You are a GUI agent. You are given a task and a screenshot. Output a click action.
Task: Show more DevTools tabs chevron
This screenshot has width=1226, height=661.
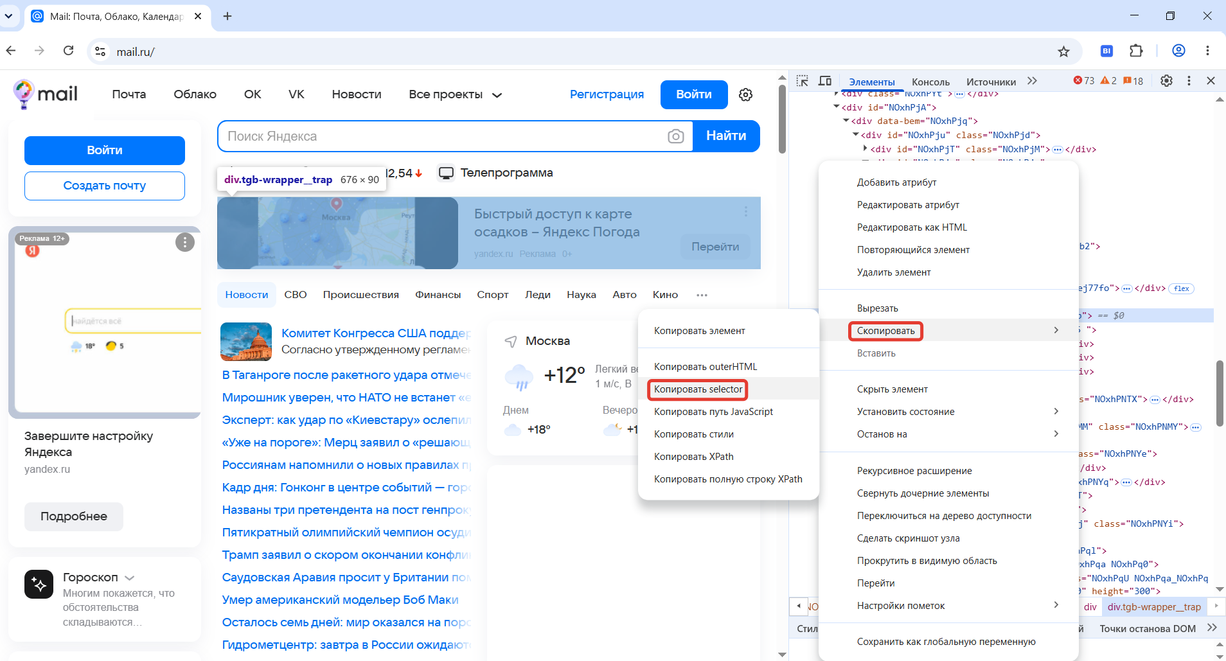click(x=1032, y=81)
